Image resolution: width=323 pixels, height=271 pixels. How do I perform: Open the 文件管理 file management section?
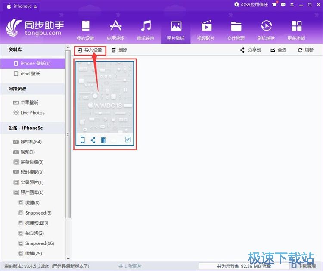coord(236,31)
